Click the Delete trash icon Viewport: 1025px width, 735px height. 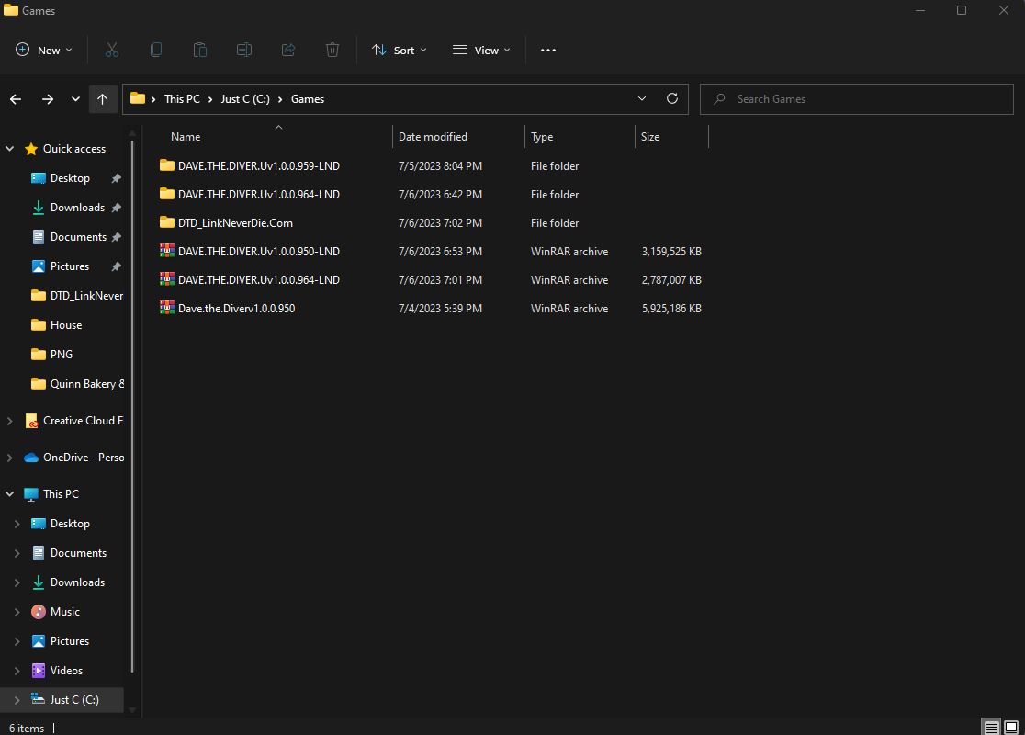pyautogui.click(x=332, y=50)
